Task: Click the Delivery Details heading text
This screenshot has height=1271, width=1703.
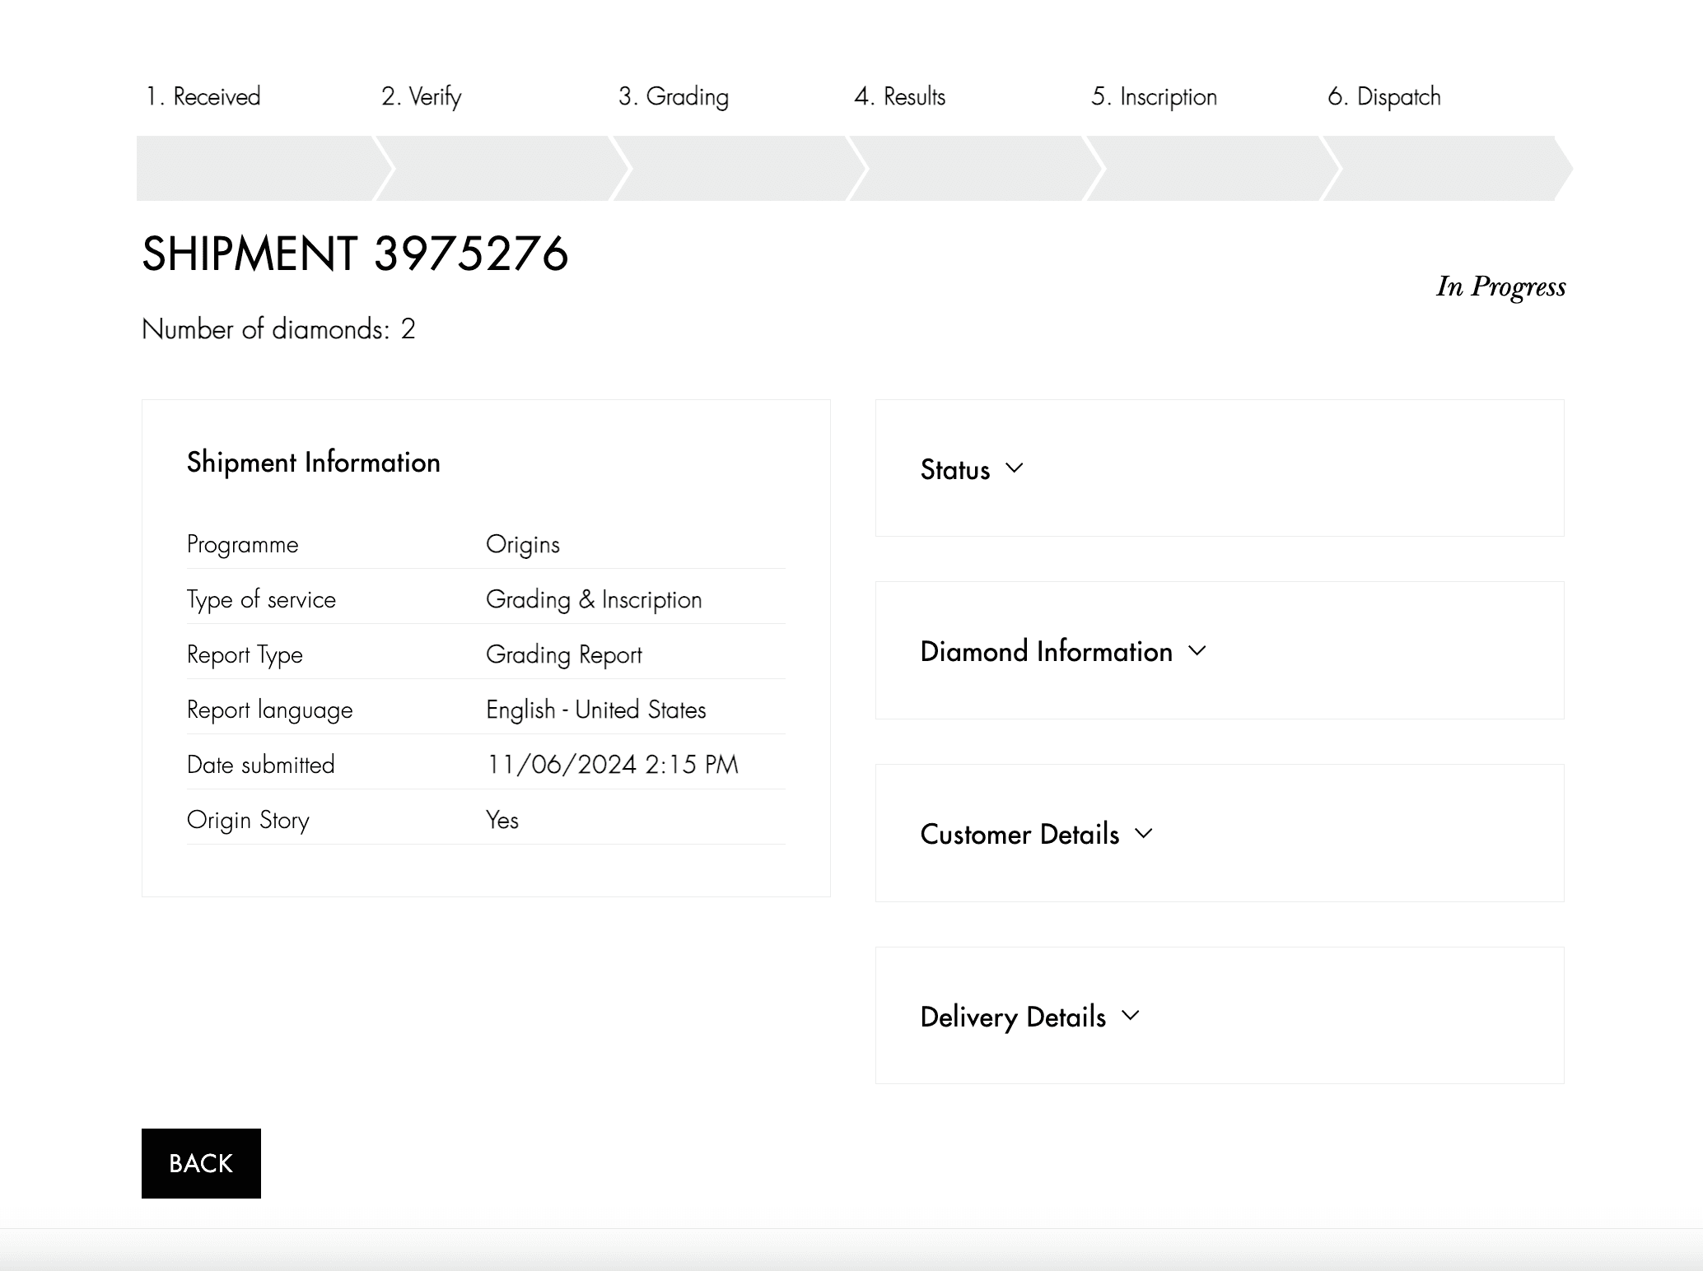Action: [x=1012, y=1017]
